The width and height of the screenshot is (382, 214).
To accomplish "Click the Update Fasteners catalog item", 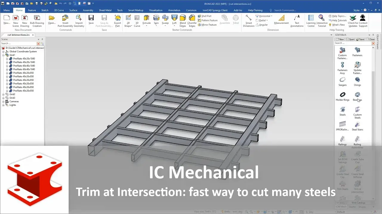I will [x=357, y=68].
